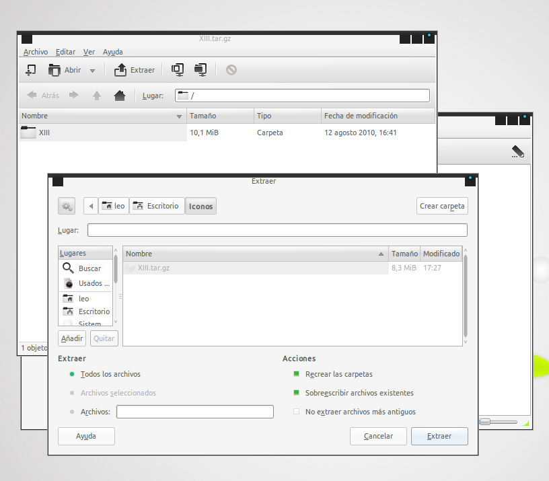Open an archive with Abrir button
Viewport: 549px width, 481px height.
[65, 70]
